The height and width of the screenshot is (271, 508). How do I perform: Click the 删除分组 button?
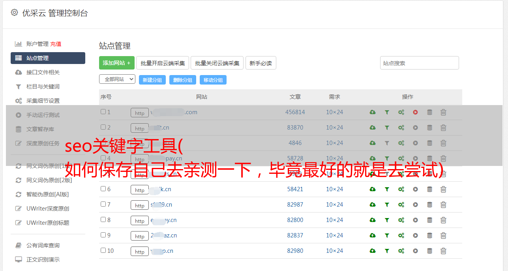[x=183, y=80]
